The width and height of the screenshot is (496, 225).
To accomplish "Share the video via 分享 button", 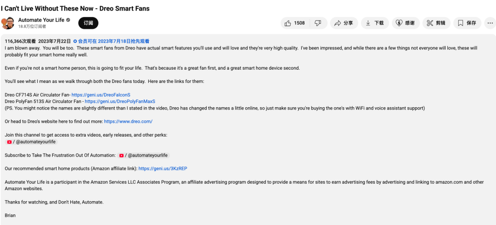I will (x=344, y=23).
